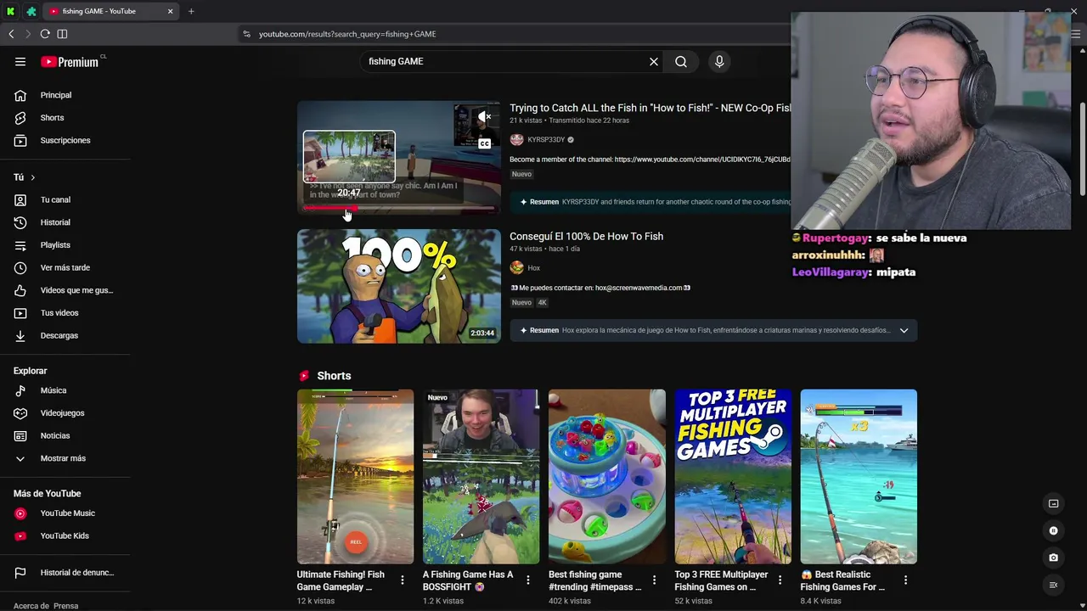Viewport: 1087px width, 611px height.
Task: Open the YouTube guide hamburger menu
Action: 20,61
